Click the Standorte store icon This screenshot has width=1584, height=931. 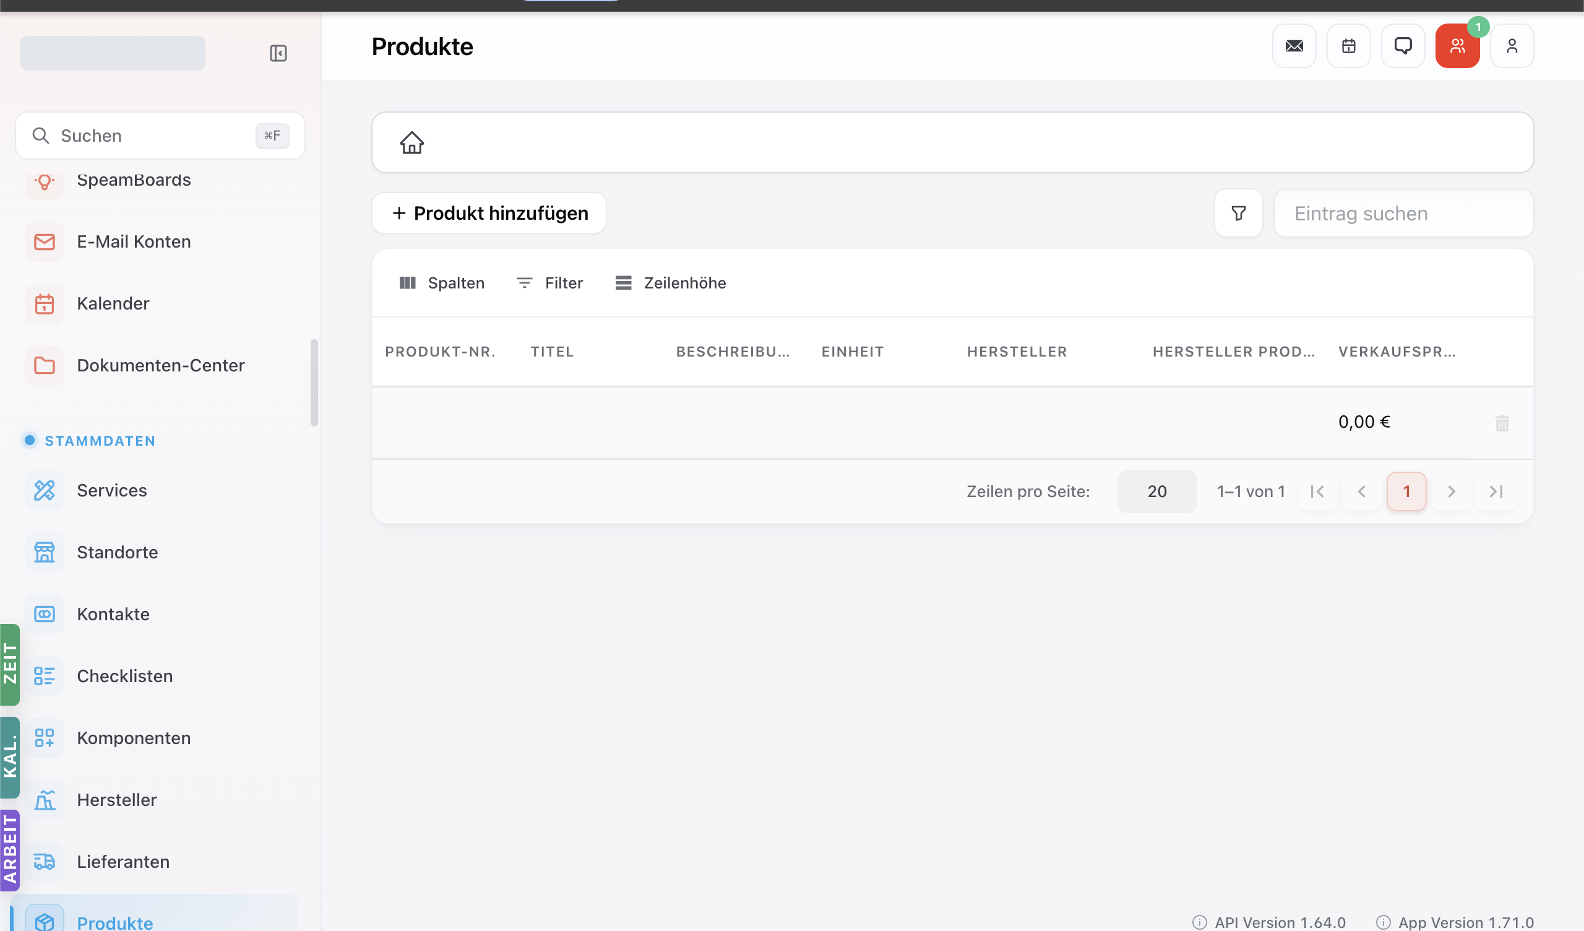tap(44, 552)
